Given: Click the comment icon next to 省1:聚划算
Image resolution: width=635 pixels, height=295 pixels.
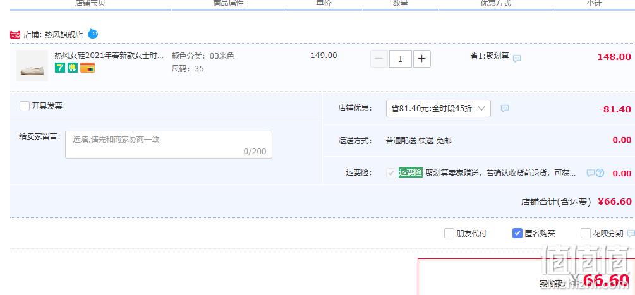Looking at the screenshot, I should pos(517,58).
